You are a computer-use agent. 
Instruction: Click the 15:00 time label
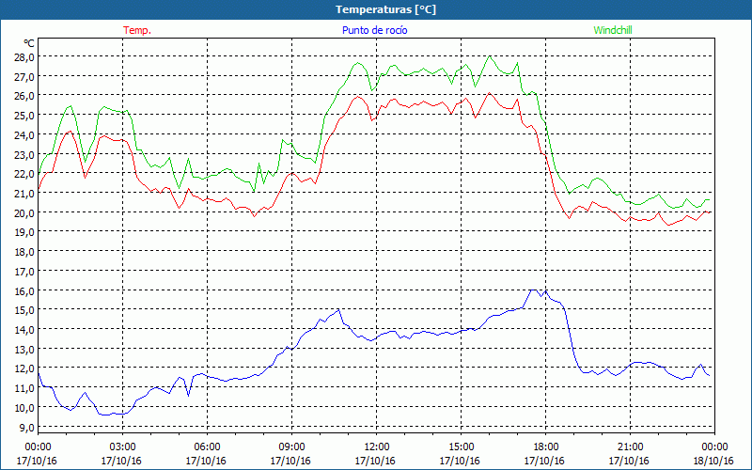click(x=461, y=447)
